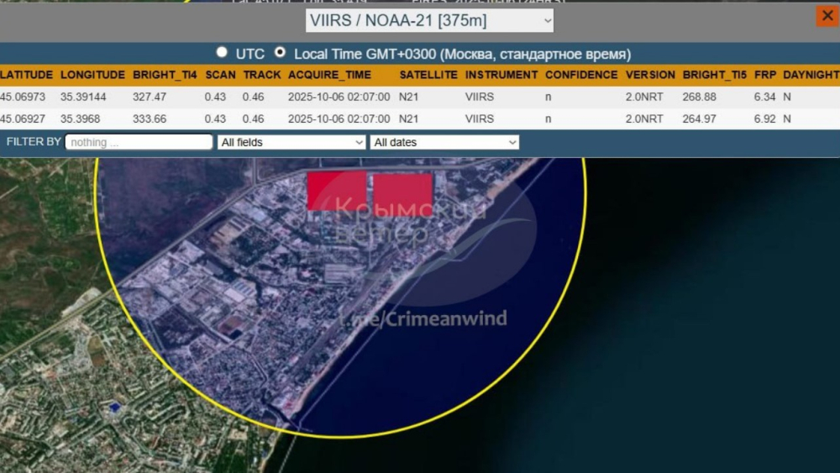Open the VIIRS / NOAA-21 satellite dropdown
The image size is (840, 473).
tap(429, 21)
